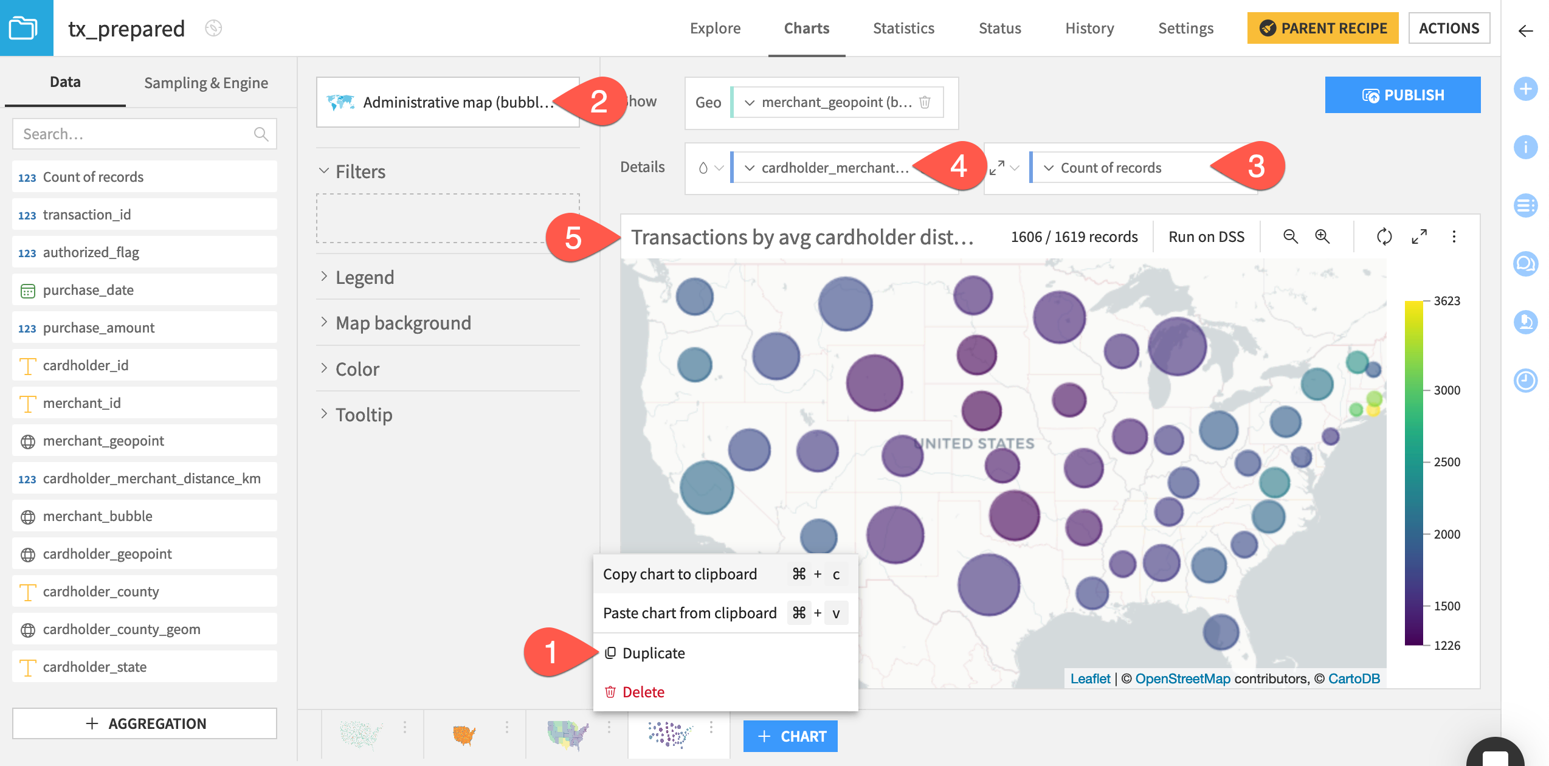This screenshot has width=1549, height=766.
Task: Choose Delete from the context menu
Action: click(x=725, y=692)
